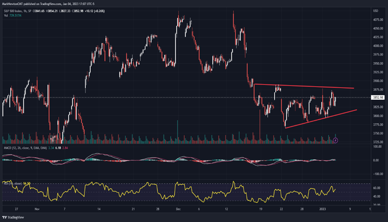Click the 3725.00 price axis label
This screenshot has height=222, width=388.
click(378, 142)
